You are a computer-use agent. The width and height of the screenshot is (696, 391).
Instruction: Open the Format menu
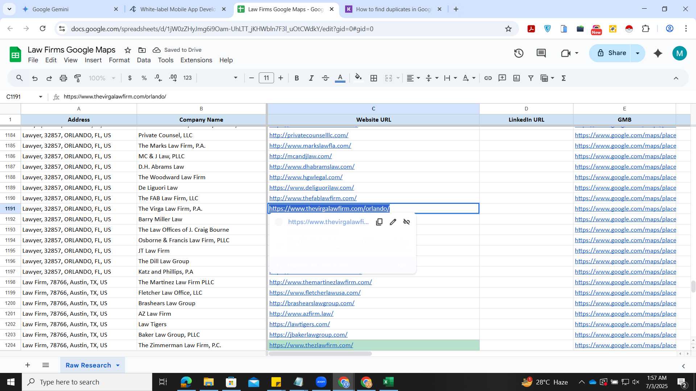119,60
